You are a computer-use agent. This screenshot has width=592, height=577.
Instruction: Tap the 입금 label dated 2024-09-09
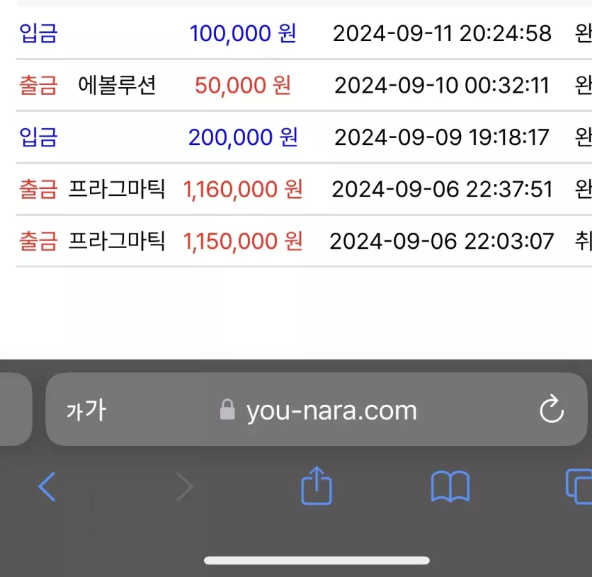(x=38, y=137)
